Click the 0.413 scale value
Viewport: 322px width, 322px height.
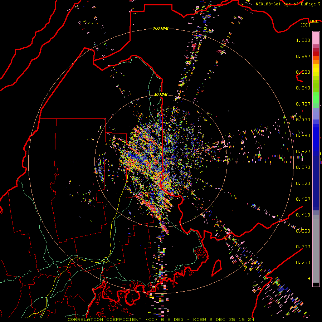(x=303, y=215)
